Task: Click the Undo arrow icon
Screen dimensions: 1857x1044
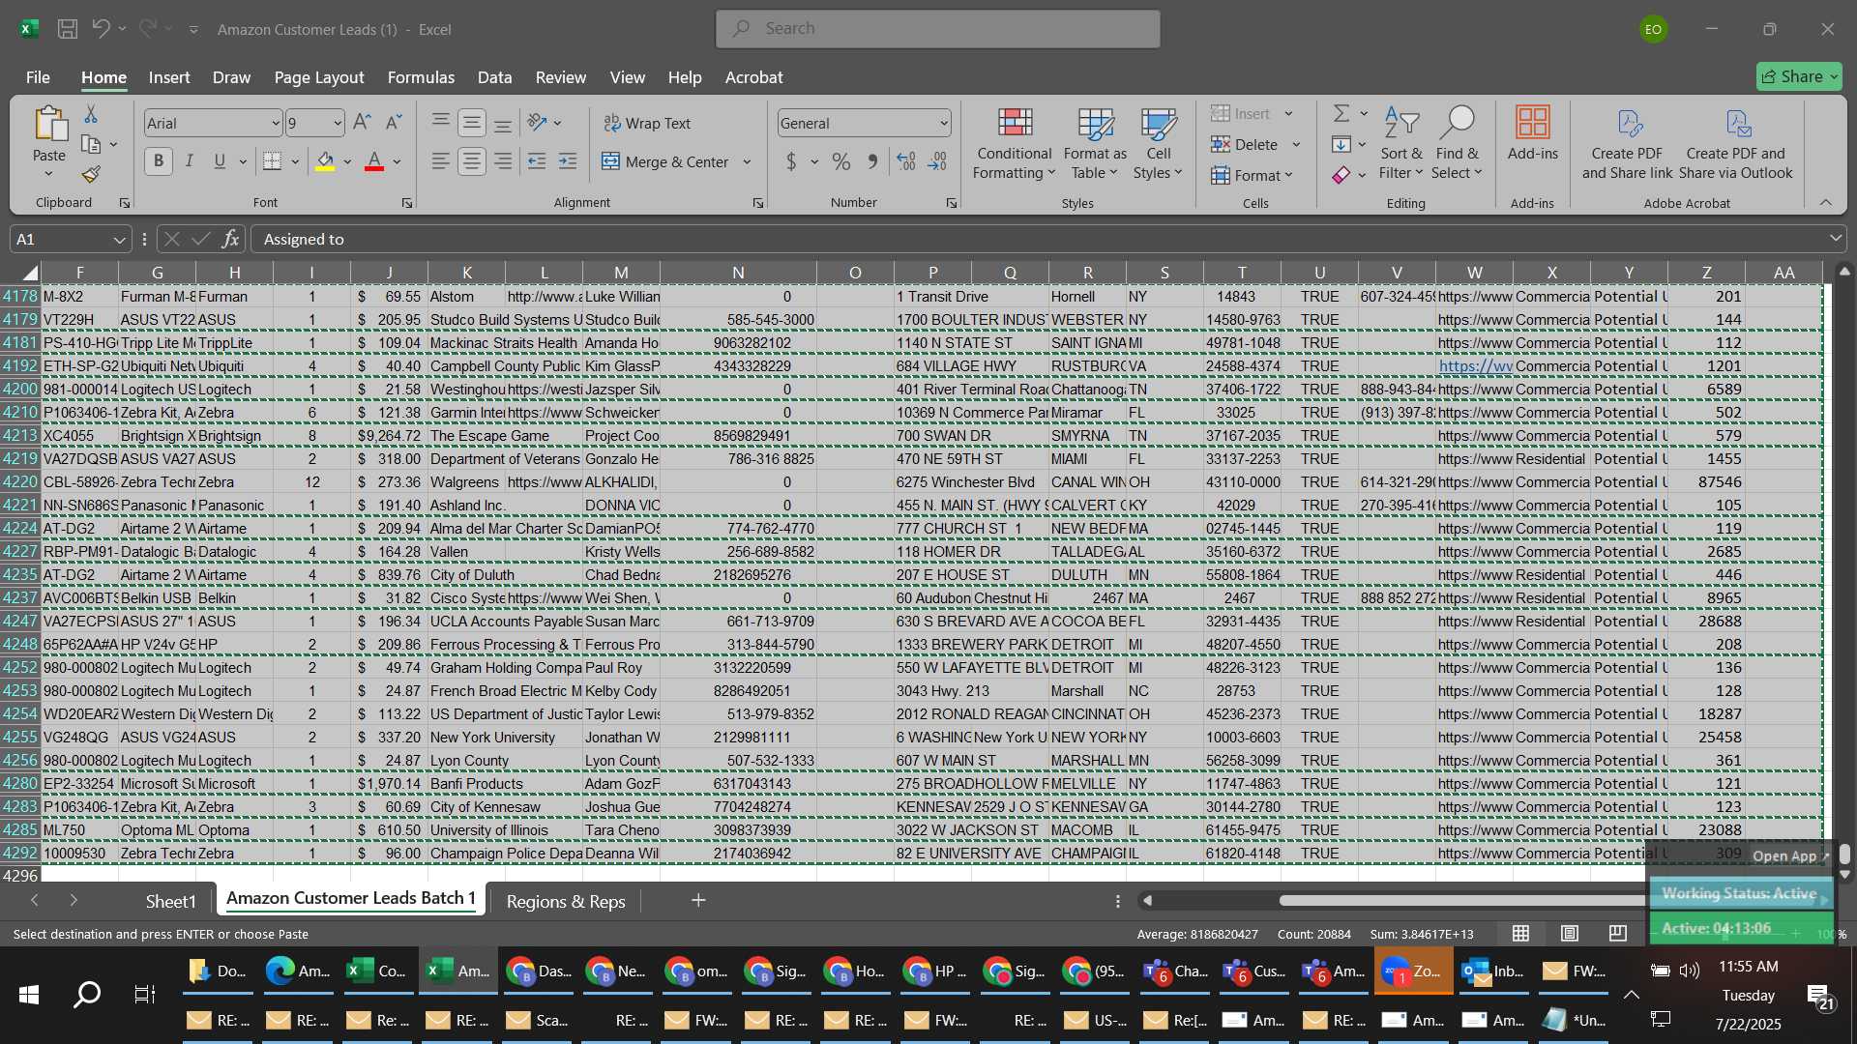Action: tap(101, 28)
